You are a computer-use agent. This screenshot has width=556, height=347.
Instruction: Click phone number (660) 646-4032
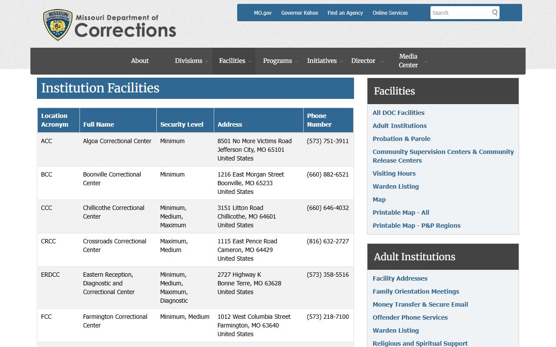[x=328, y=208]
